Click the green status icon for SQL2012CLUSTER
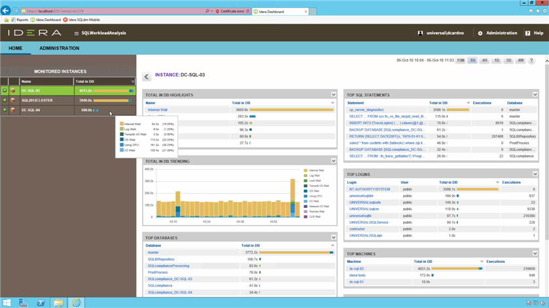Screen dimensions: 549x308 pyautogui.click(x=5, y=100)
